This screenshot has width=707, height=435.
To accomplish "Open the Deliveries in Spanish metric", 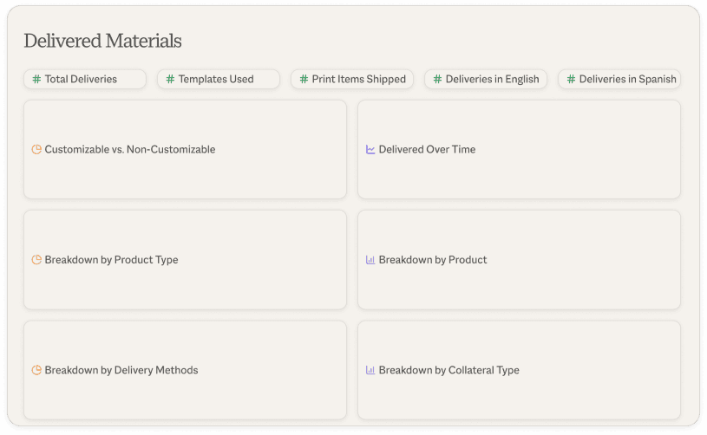I will point(619,79).
